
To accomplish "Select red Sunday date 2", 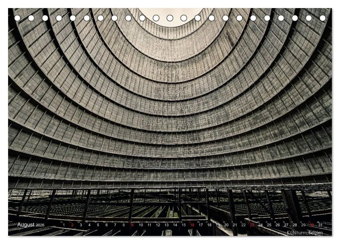I will [x=72, y=225].
